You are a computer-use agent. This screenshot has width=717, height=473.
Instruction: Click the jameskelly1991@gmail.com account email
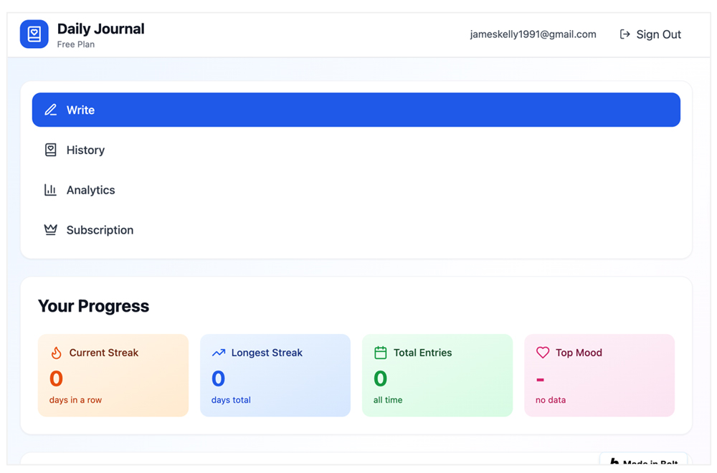point(533,34)
